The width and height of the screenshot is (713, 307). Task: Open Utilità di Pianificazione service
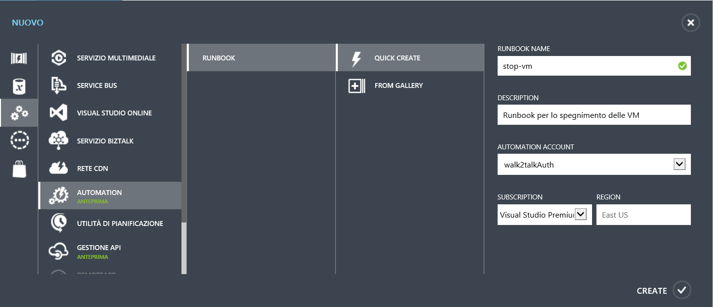click(x=110, y=223)
